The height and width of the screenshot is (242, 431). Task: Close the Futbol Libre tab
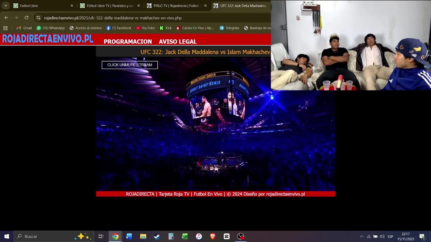[x=72, y=6]
